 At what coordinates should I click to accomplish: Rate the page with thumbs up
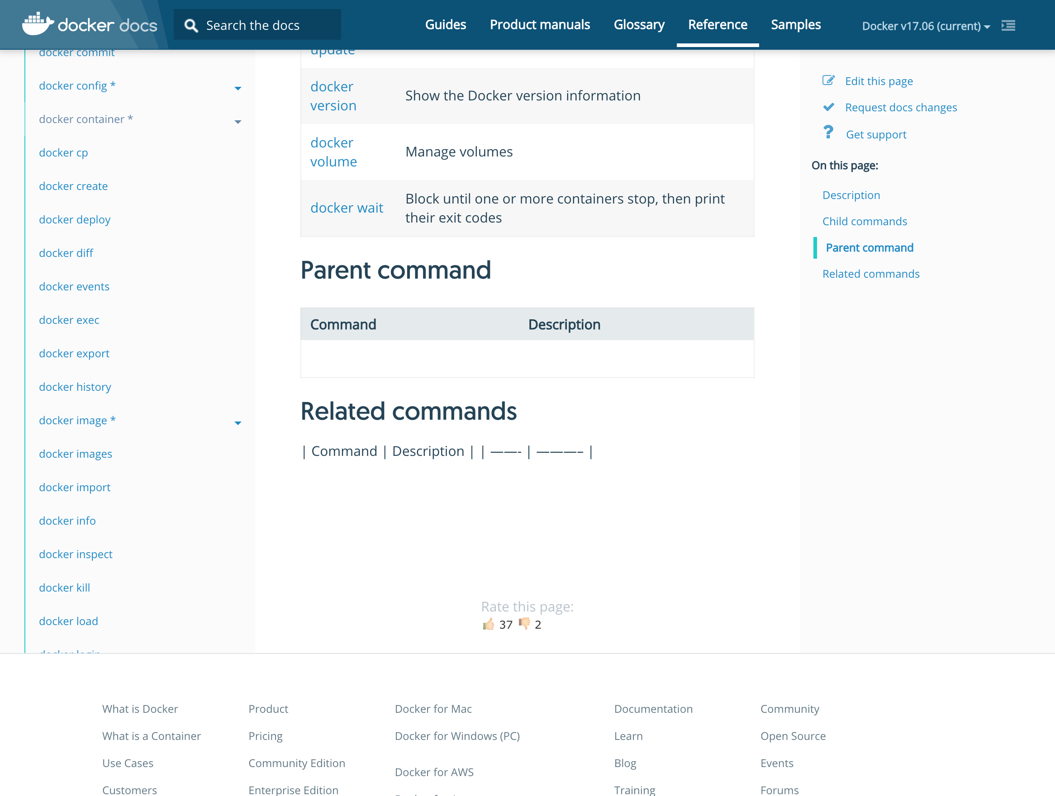[489, 624]
